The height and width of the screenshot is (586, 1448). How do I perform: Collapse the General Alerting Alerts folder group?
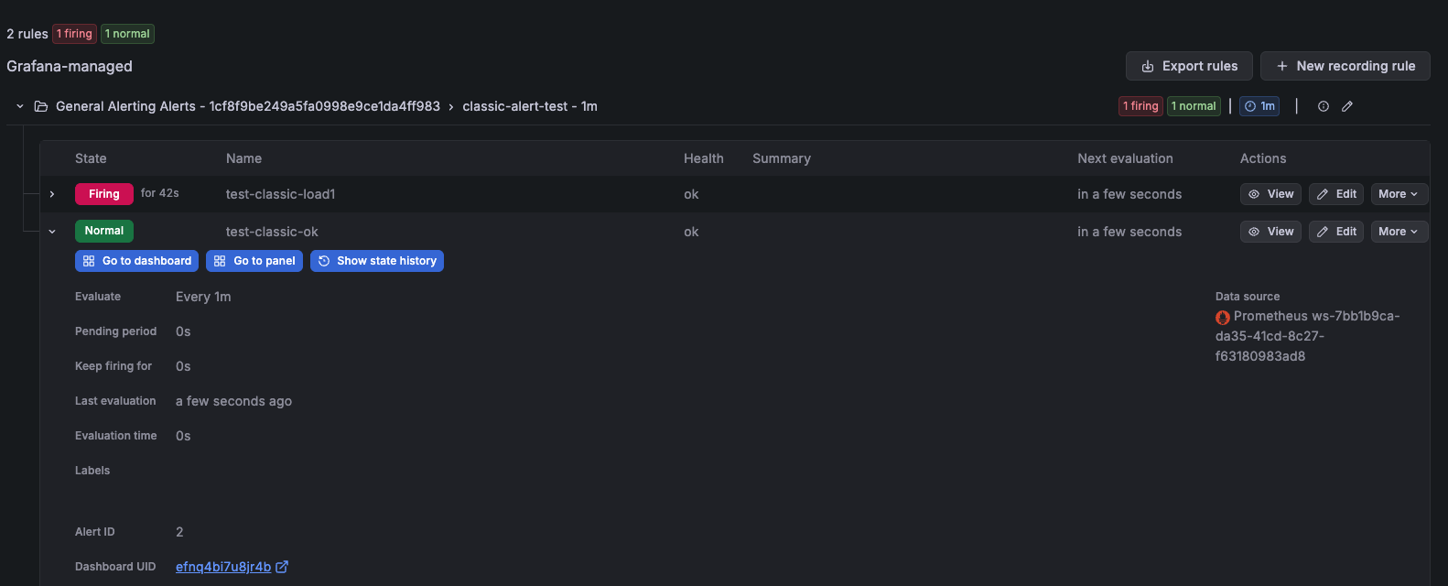click(19, 106)
